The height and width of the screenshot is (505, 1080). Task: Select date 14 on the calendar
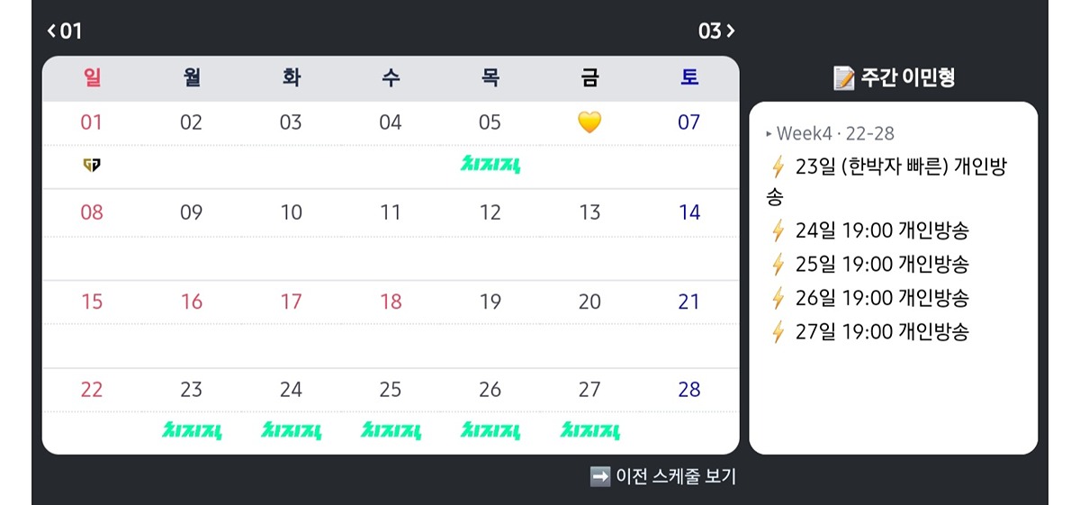coord(689,212)
